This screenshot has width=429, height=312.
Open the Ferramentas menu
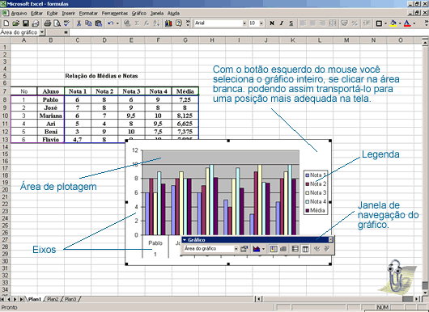(115, 13)
